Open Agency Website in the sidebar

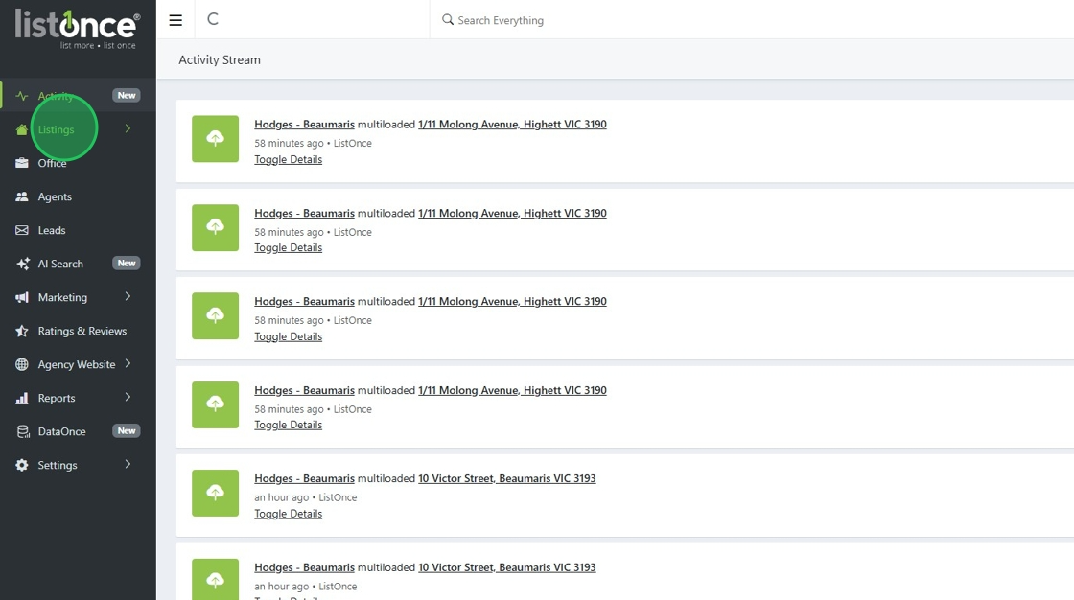77,364
